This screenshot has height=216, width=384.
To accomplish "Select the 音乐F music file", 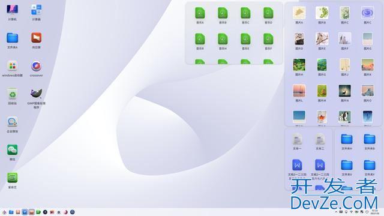I will click(x=268, y=39).
